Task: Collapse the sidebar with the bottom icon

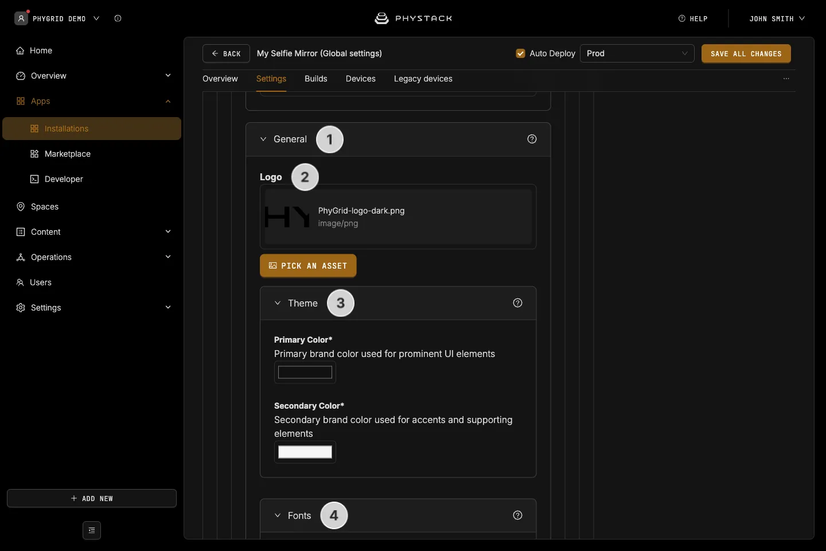Action: (92, 530)
